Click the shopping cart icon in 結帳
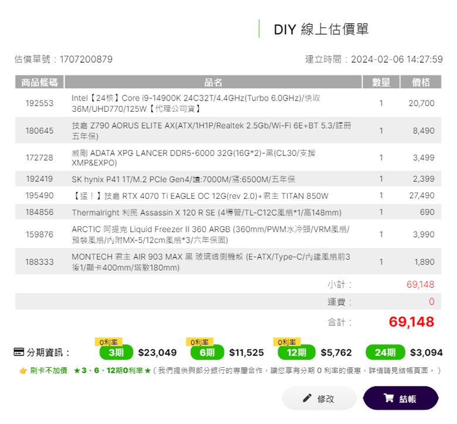 coord(388,398)
